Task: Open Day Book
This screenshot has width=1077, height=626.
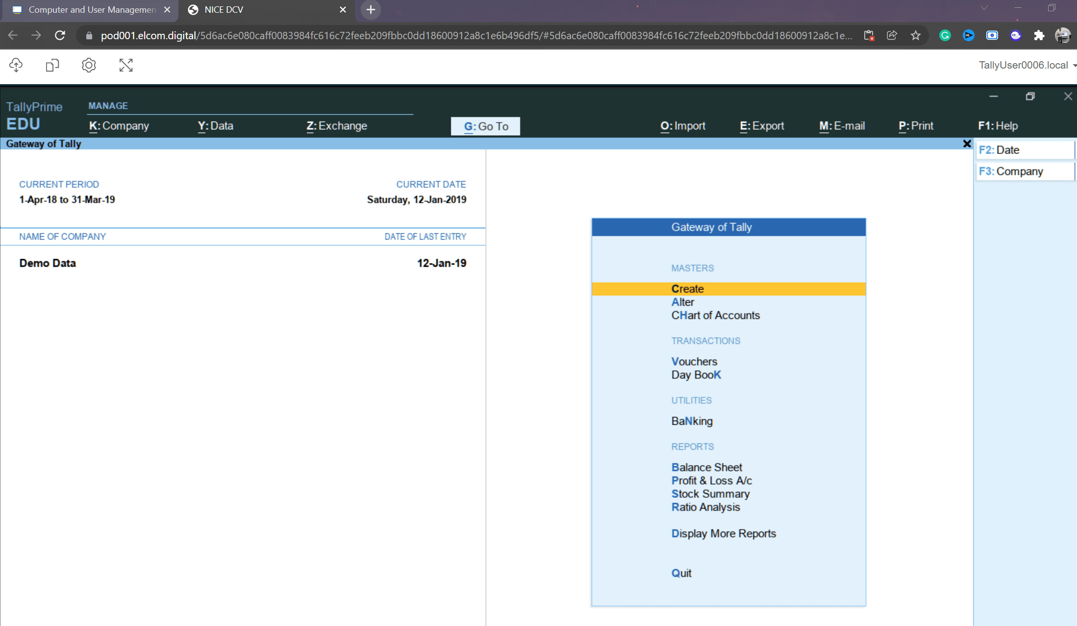Action: [696, 375]
